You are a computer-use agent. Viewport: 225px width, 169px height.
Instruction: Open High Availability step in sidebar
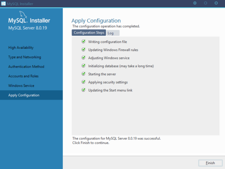21,48
